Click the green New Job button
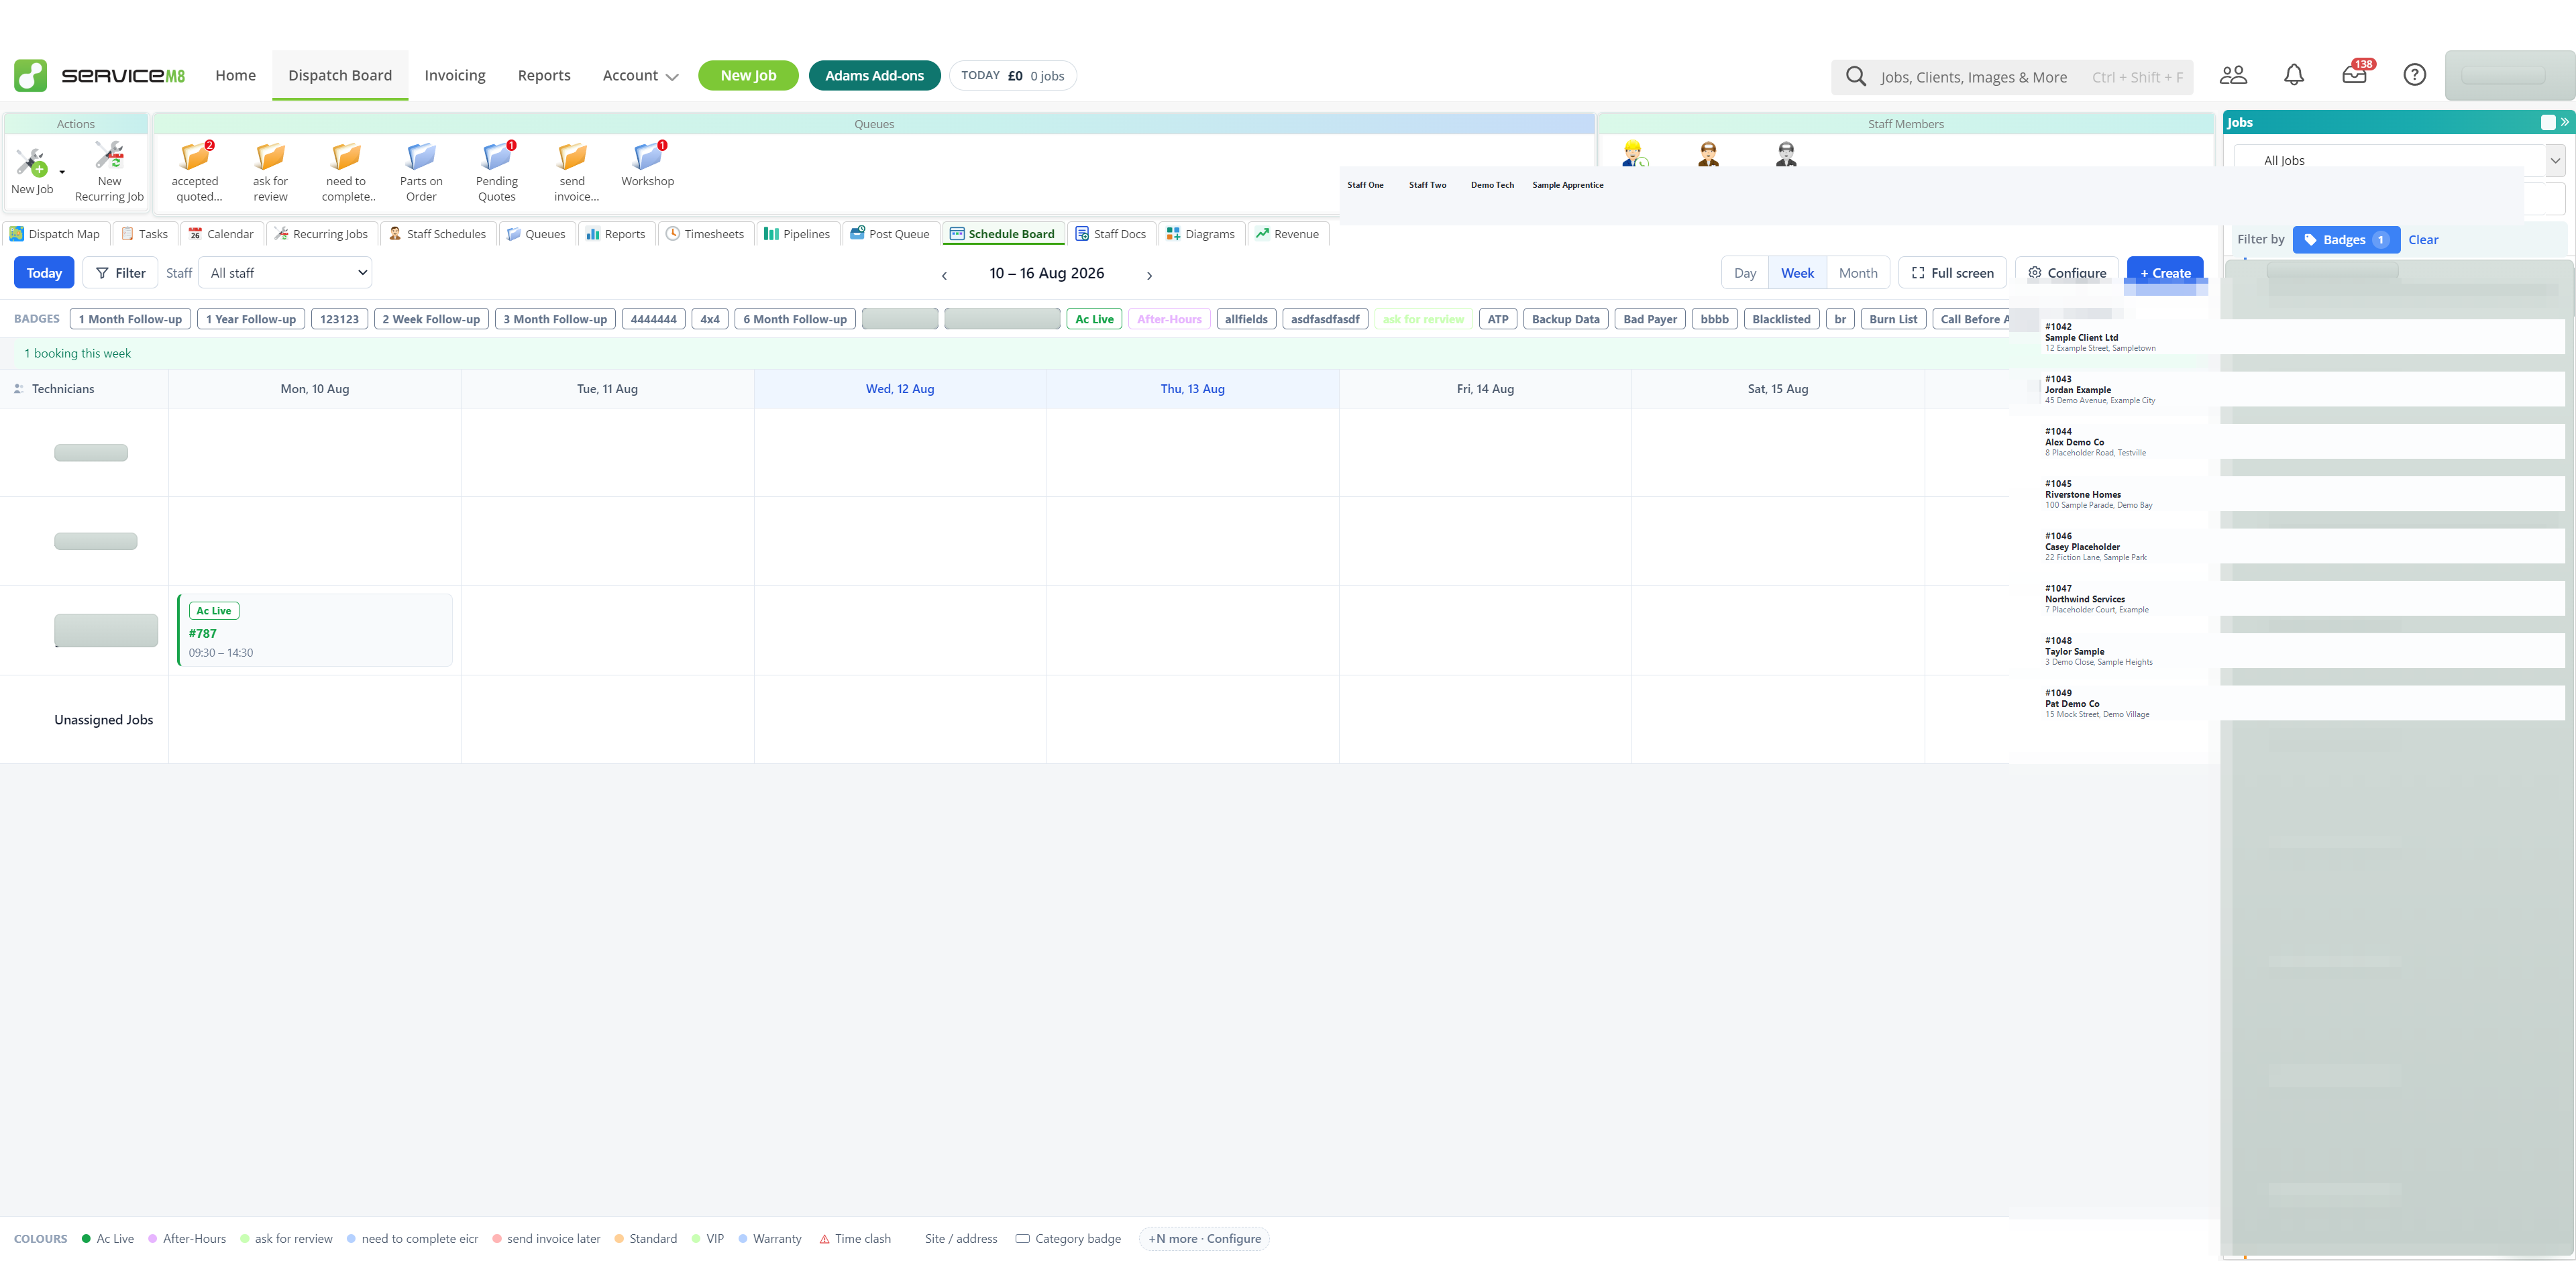 coord(748,75)
